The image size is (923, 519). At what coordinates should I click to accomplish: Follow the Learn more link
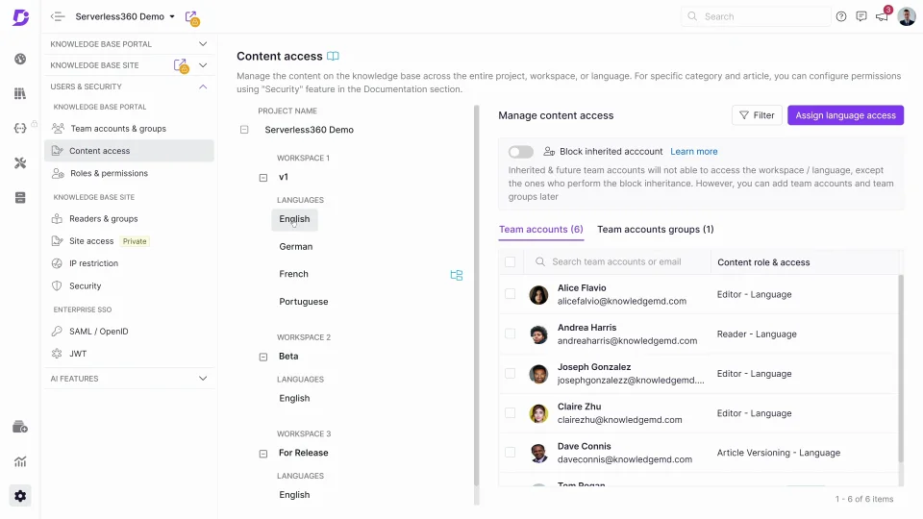(694, 152)
